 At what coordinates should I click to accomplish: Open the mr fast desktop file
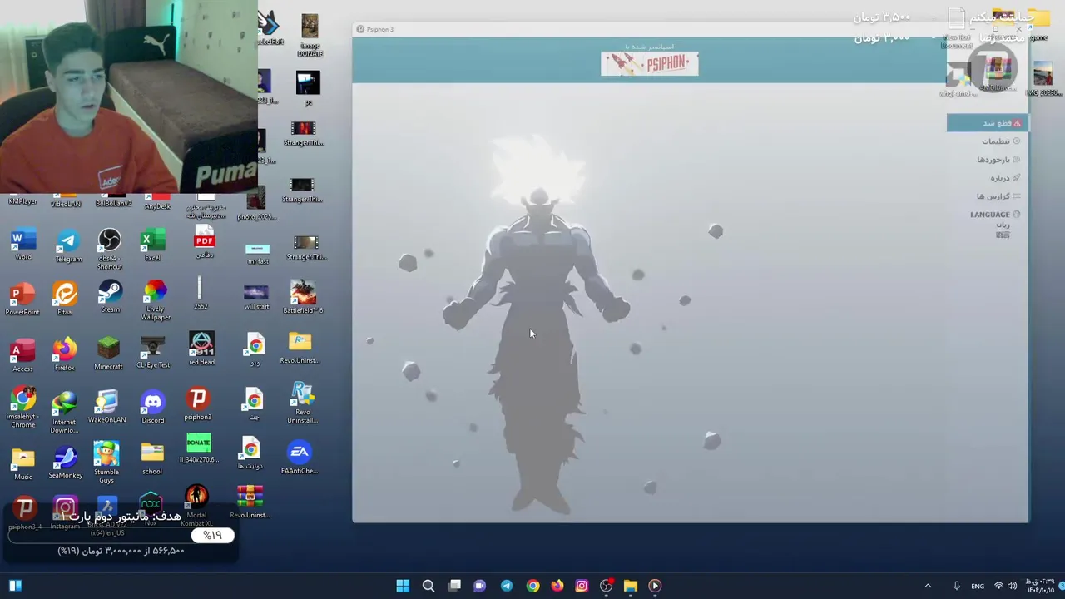click(257, 253)
